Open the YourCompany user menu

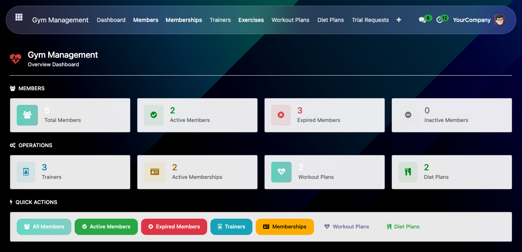(x=472, y=20)
